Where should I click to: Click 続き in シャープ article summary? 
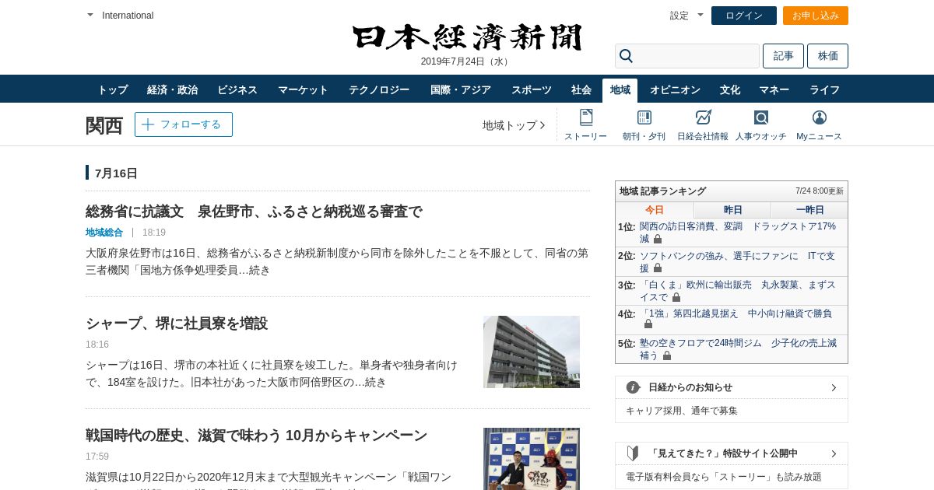click(375, 382)
